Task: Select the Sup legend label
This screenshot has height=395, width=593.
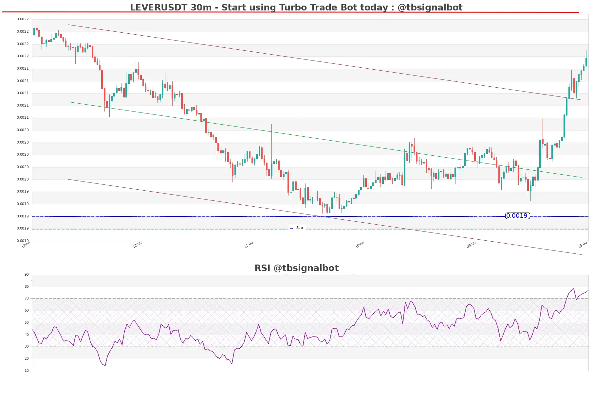Action: [x=299, y=228]
